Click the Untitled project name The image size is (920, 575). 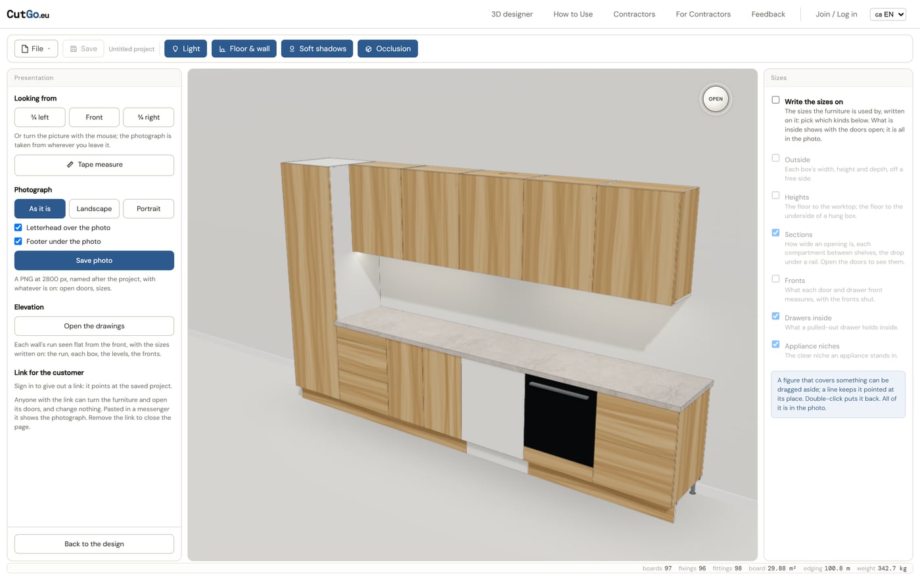click(x=131, y=49)
